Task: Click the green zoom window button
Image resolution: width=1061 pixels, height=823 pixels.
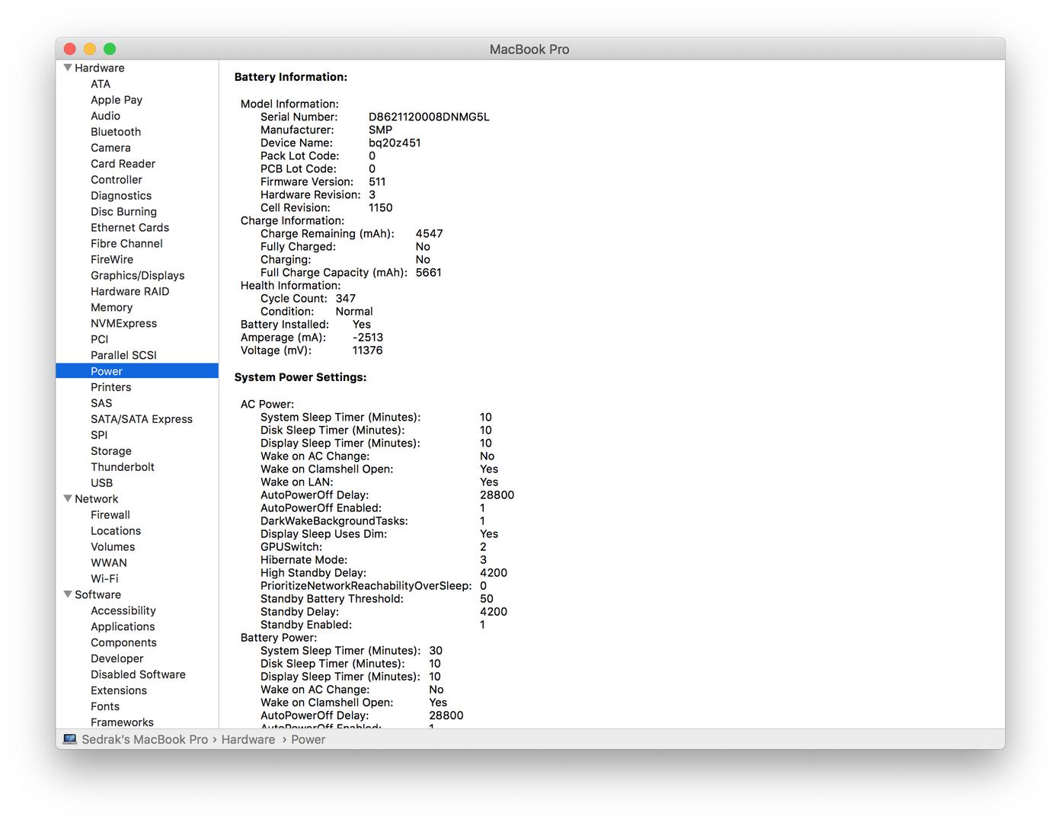Action: click(110, 49)
